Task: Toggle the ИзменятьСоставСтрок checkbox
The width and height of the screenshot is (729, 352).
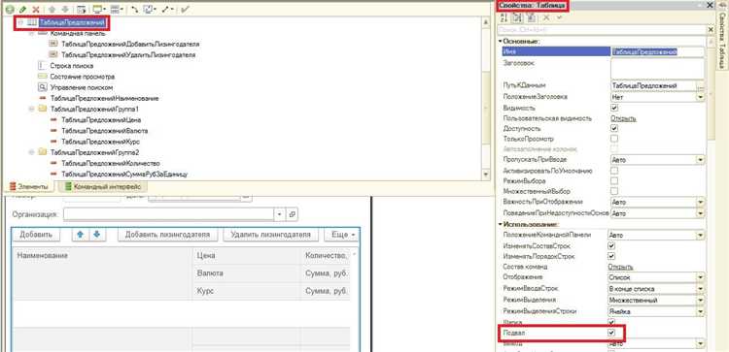Action: click(611, 245)
